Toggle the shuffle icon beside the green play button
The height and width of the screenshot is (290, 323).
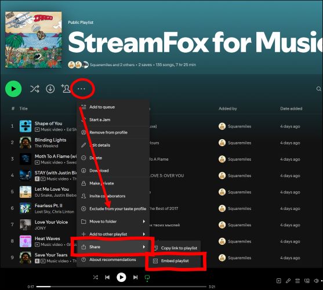click(x=34, y=89)
